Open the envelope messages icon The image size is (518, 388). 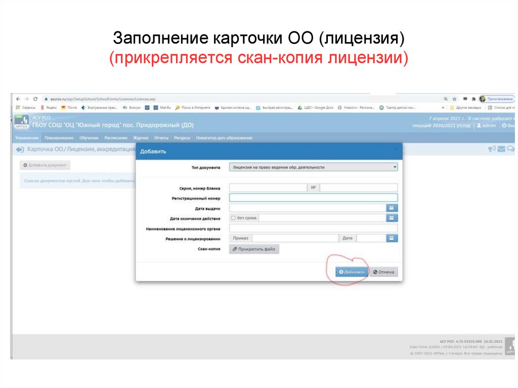click(x=502, y=149)
